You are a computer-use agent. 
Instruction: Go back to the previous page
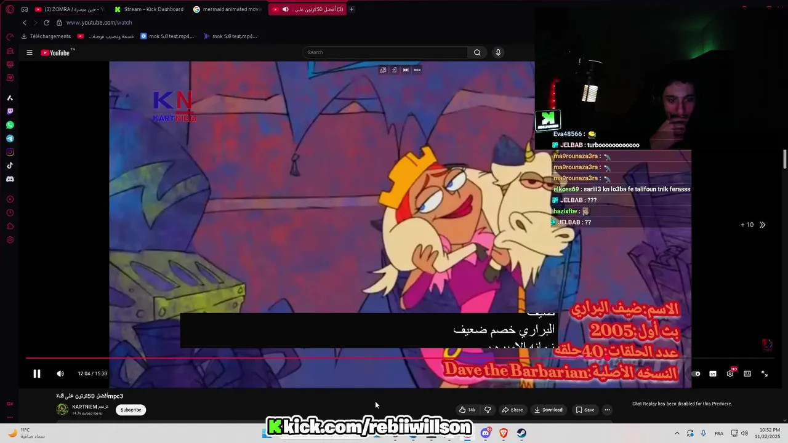click(x=25, y=23)
